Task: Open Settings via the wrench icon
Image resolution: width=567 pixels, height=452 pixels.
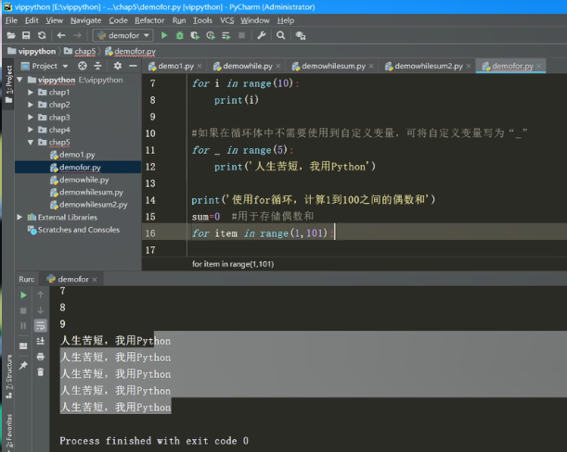Action: click(x=262, y=35)
